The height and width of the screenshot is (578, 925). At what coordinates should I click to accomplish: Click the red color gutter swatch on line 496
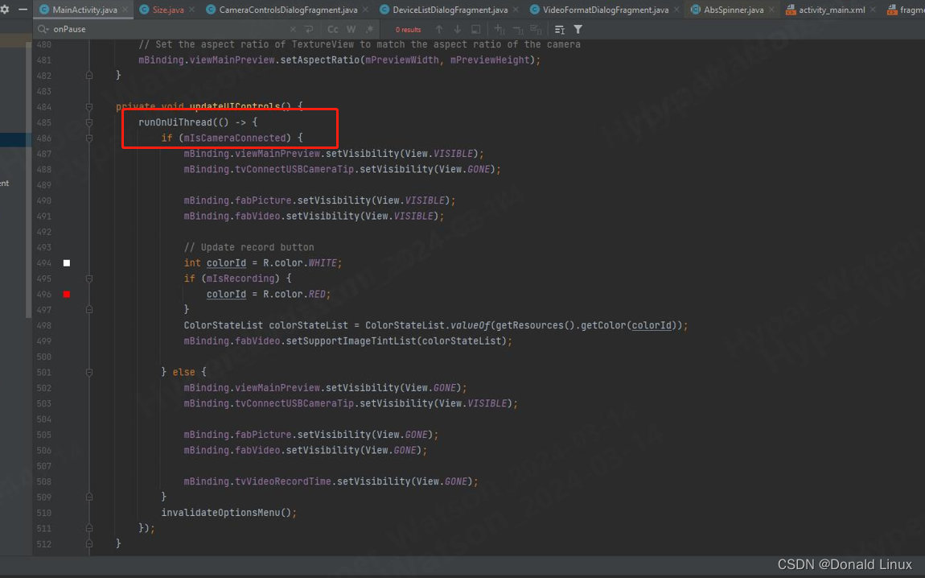point(67,294)
